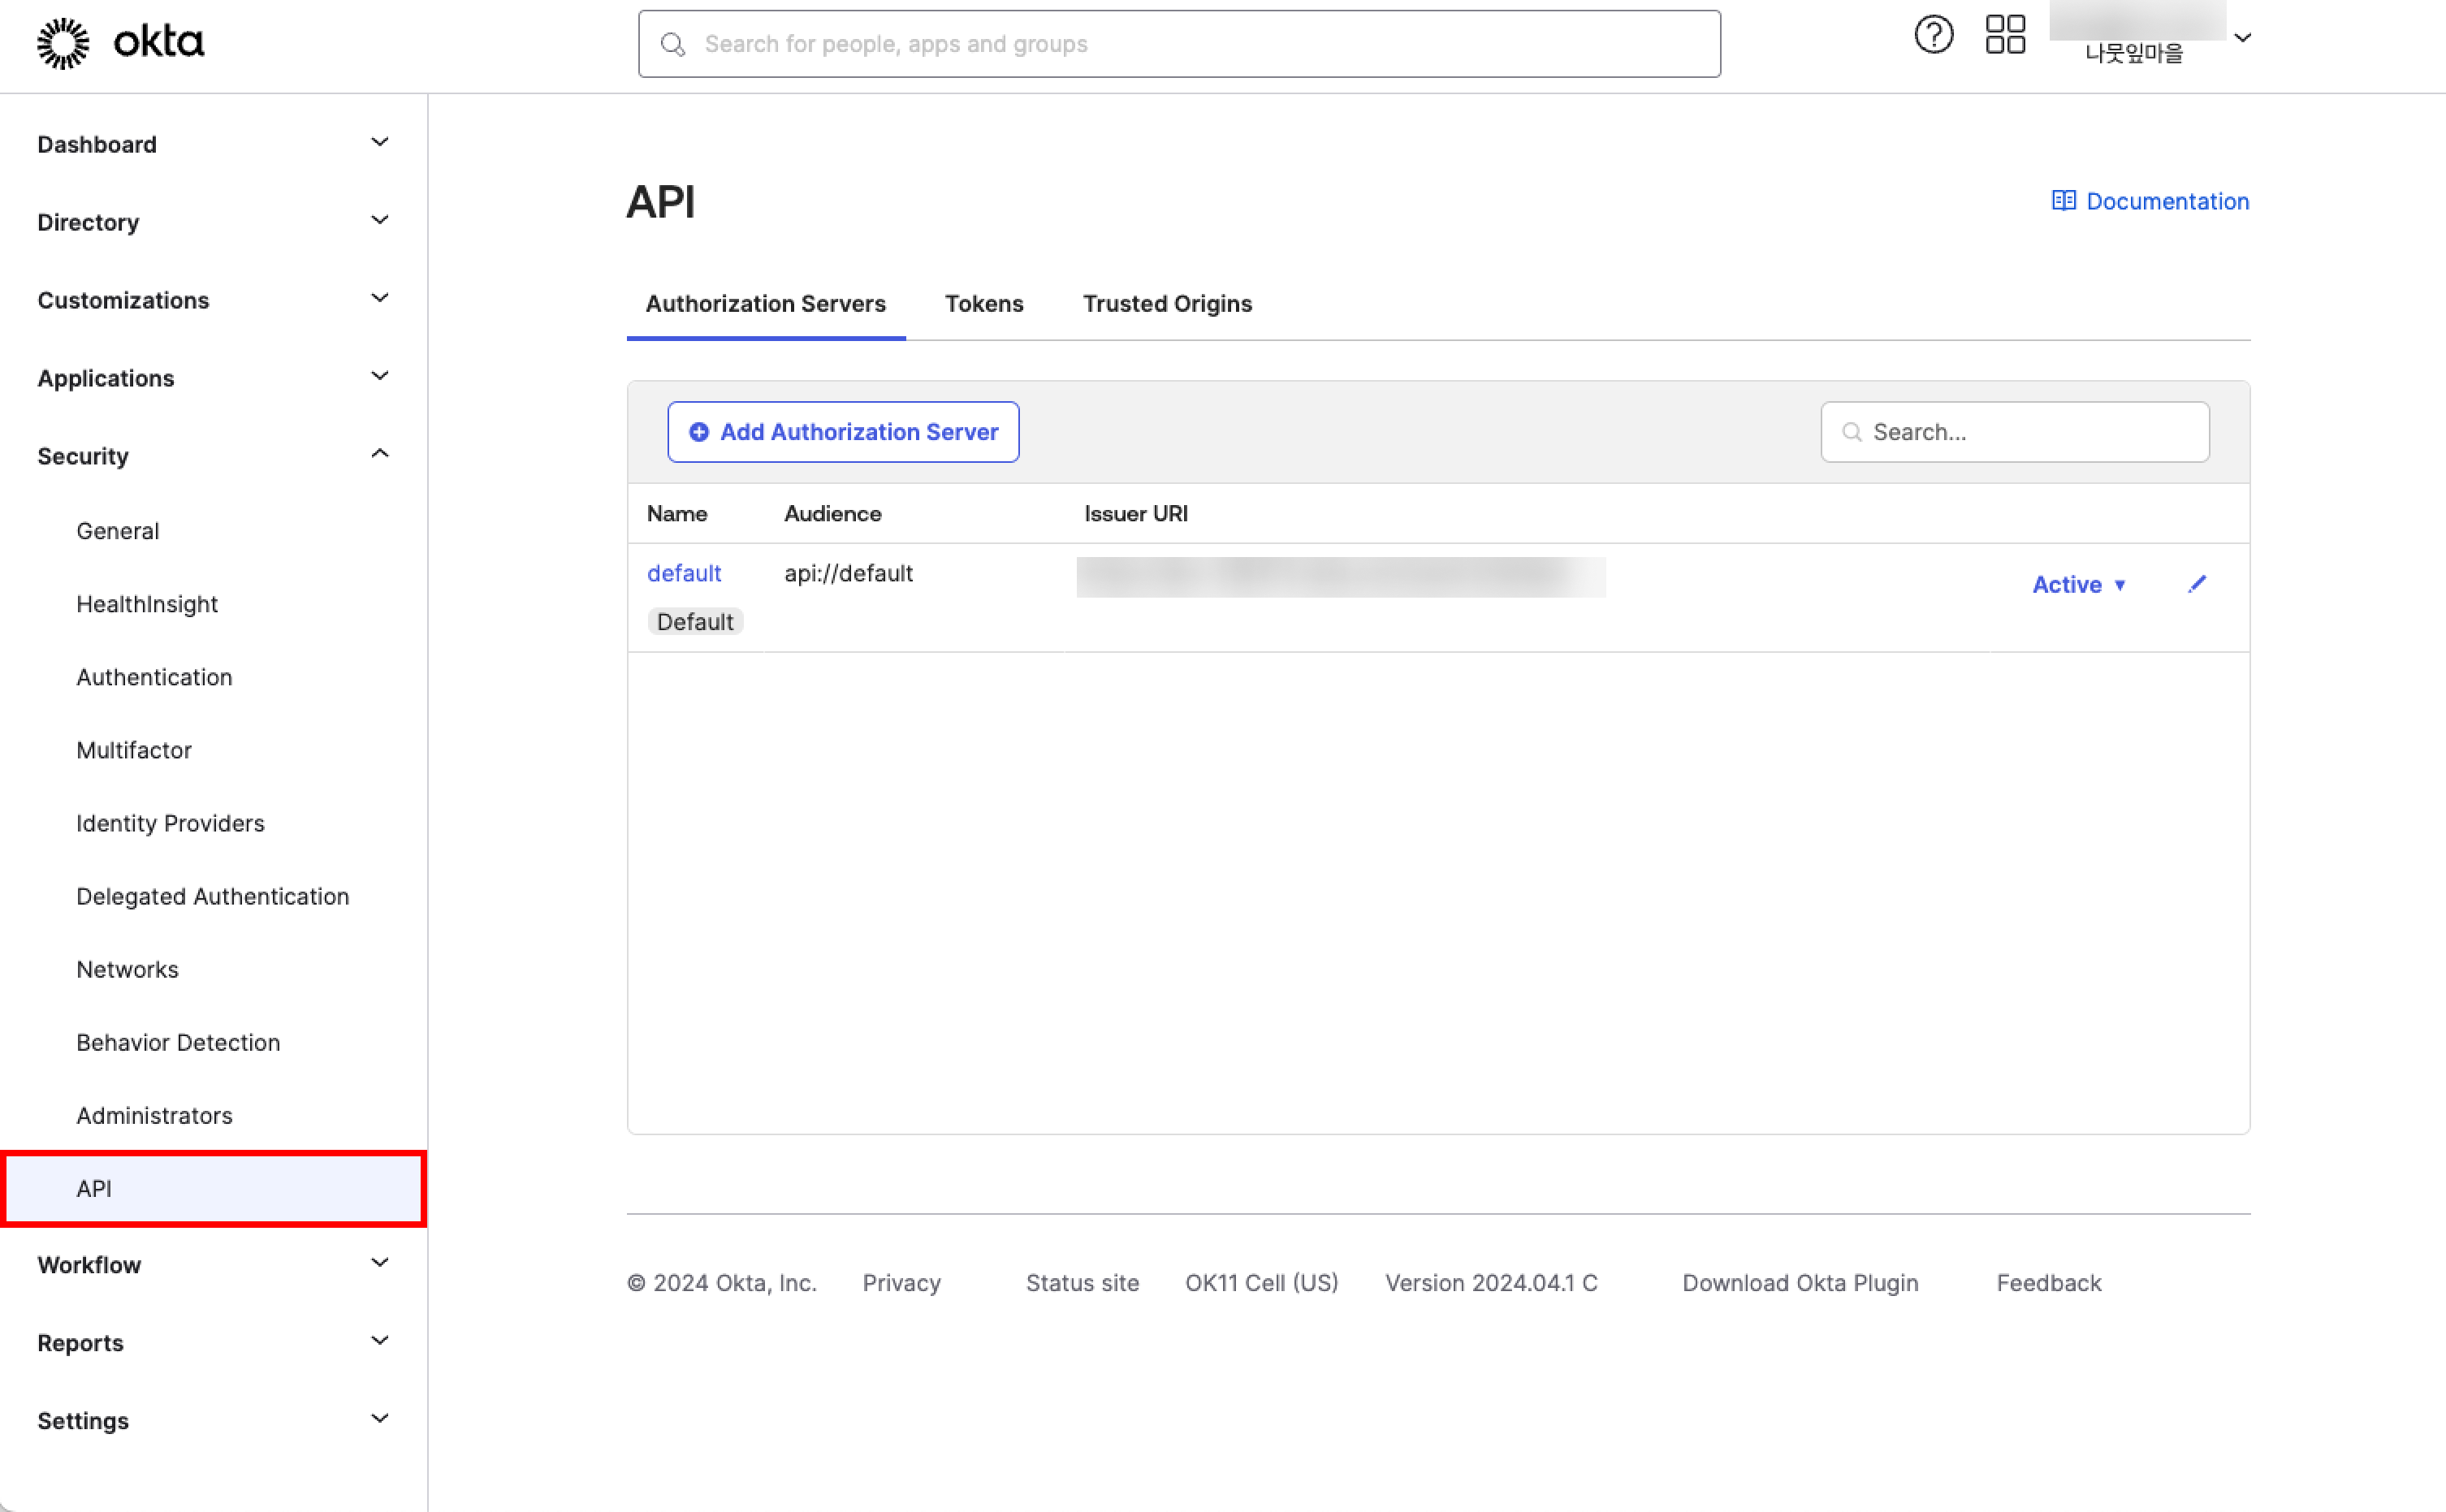Open the user account dropdown arrow
This screenshot has width=2446, height=1512.
(x=2242, y=38)
